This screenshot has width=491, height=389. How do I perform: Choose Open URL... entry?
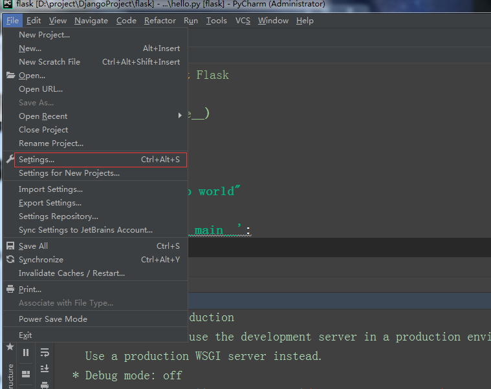[95, 89]
